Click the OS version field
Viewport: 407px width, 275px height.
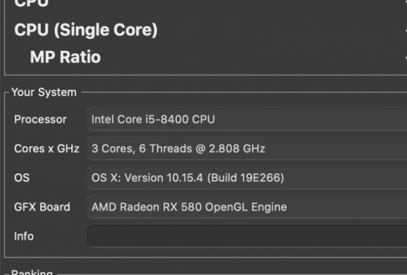tap(247, 178)
